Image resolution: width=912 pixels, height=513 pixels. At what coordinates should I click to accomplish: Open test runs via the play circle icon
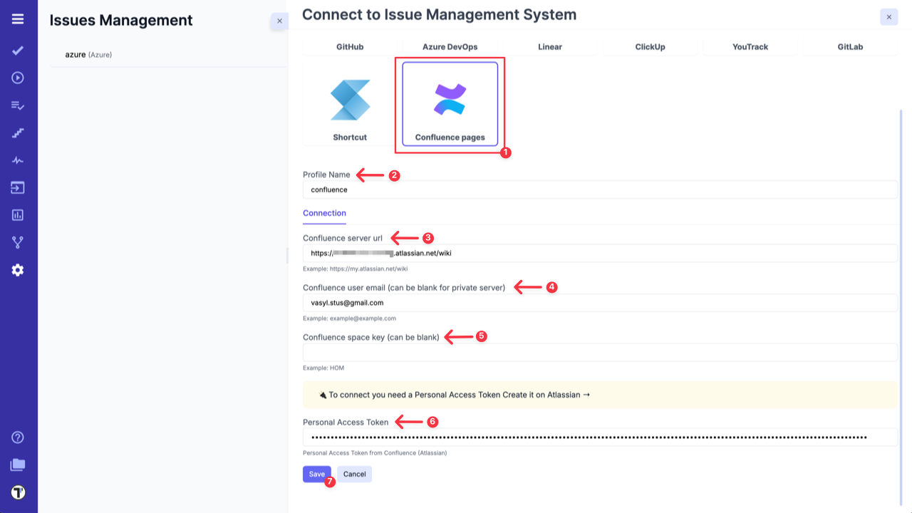pyautogui.click(x=18, y=78)
